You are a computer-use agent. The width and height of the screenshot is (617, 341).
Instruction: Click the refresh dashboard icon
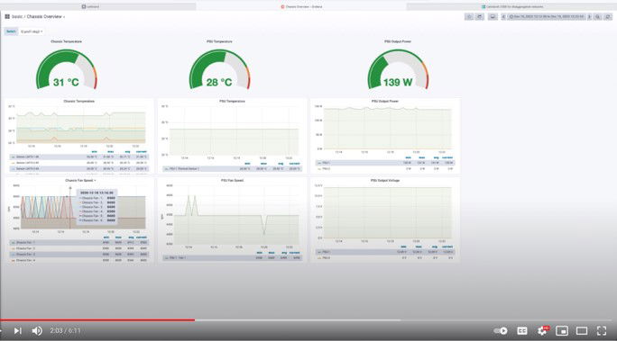(608, 17)
